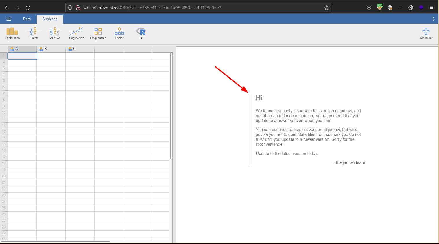Open Firefox application menu
This screenshot has width=439, height=244.
click(431, 8)
